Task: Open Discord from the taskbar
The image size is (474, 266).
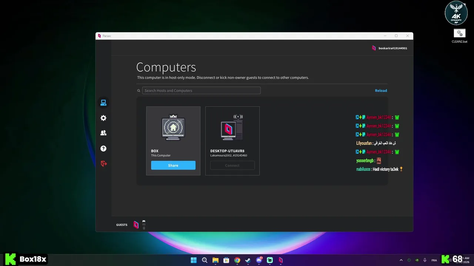Action: point(259,260)
